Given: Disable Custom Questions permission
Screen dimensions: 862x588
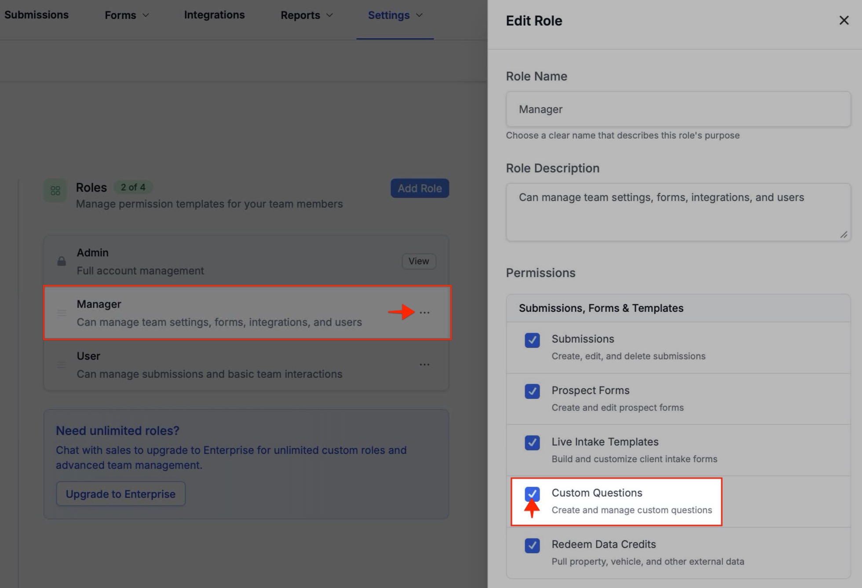Looking at the screenshot, I should pos(532,493).
